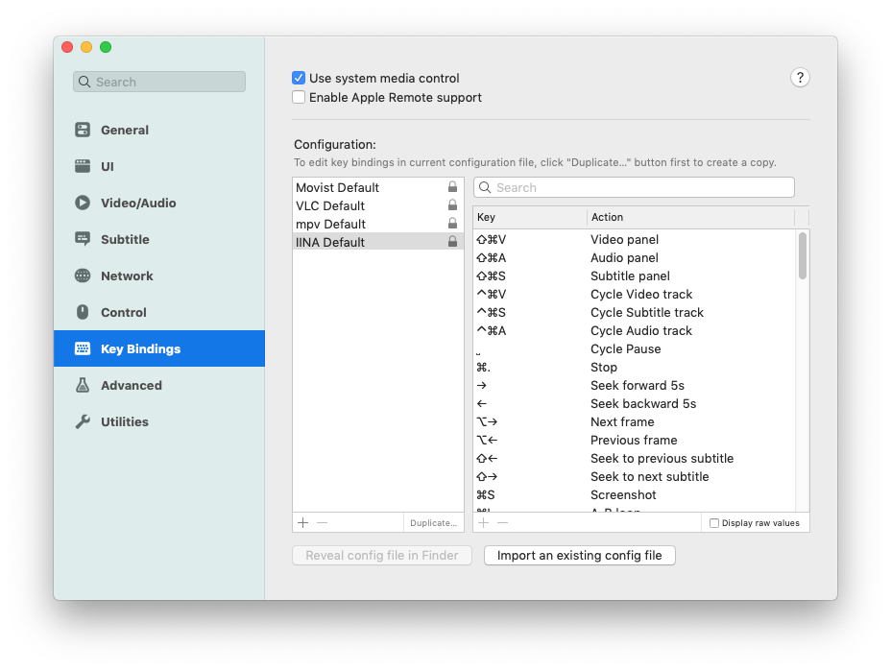Click the Network globe icon
891x671 pixels.
click(83, 276)
